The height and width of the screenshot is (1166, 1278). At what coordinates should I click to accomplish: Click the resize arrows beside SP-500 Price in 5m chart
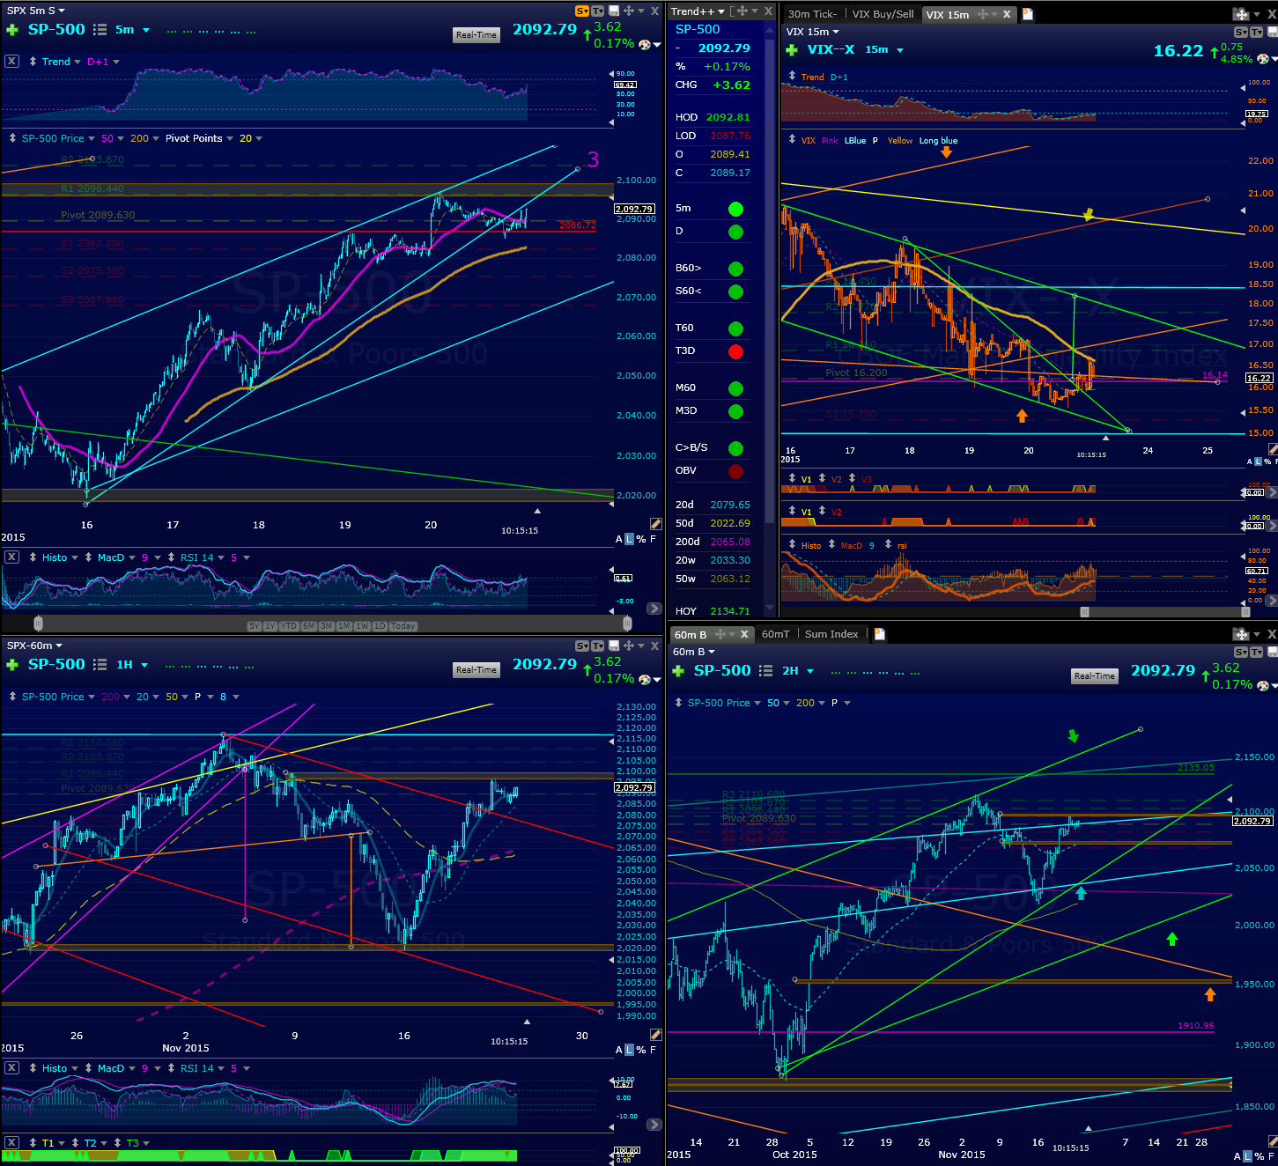coord(12,138)
